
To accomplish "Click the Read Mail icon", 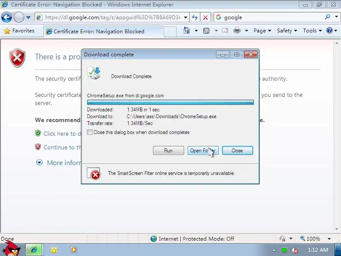I will pyautogui.click(x=225, y=30).
